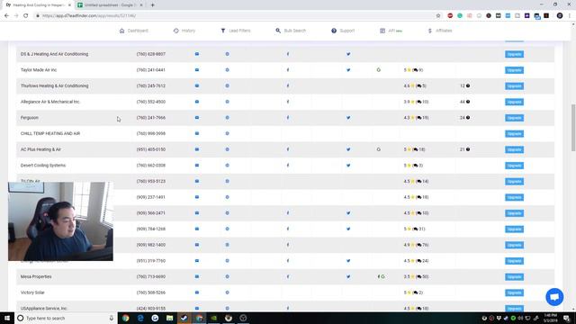The image size is (576, 324).
Task: Open Steam from the taskbar
Action: click(184, 318)
